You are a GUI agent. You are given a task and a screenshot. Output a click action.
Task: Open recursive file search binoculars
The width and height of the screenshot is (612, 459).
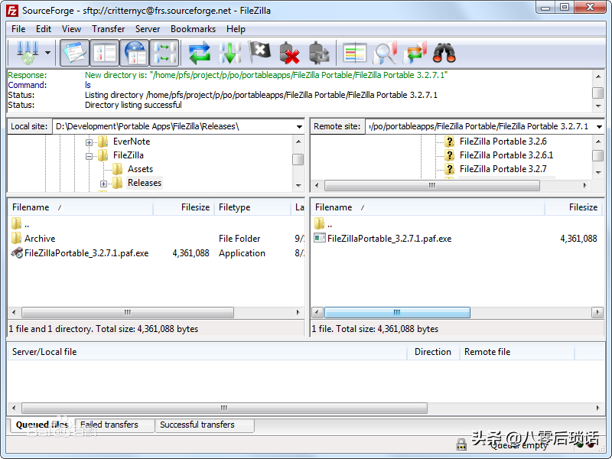click(x=444, y=53)
